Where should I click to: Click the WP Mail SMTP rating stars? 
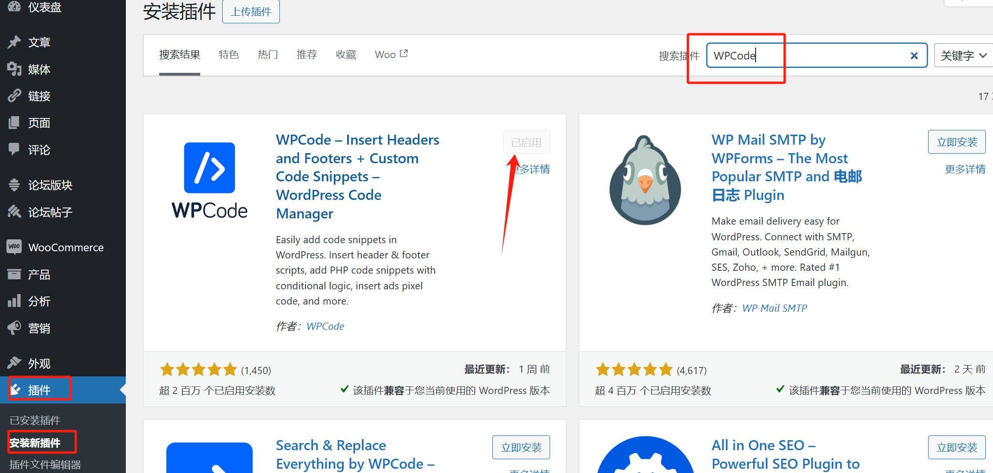[634, 369]
